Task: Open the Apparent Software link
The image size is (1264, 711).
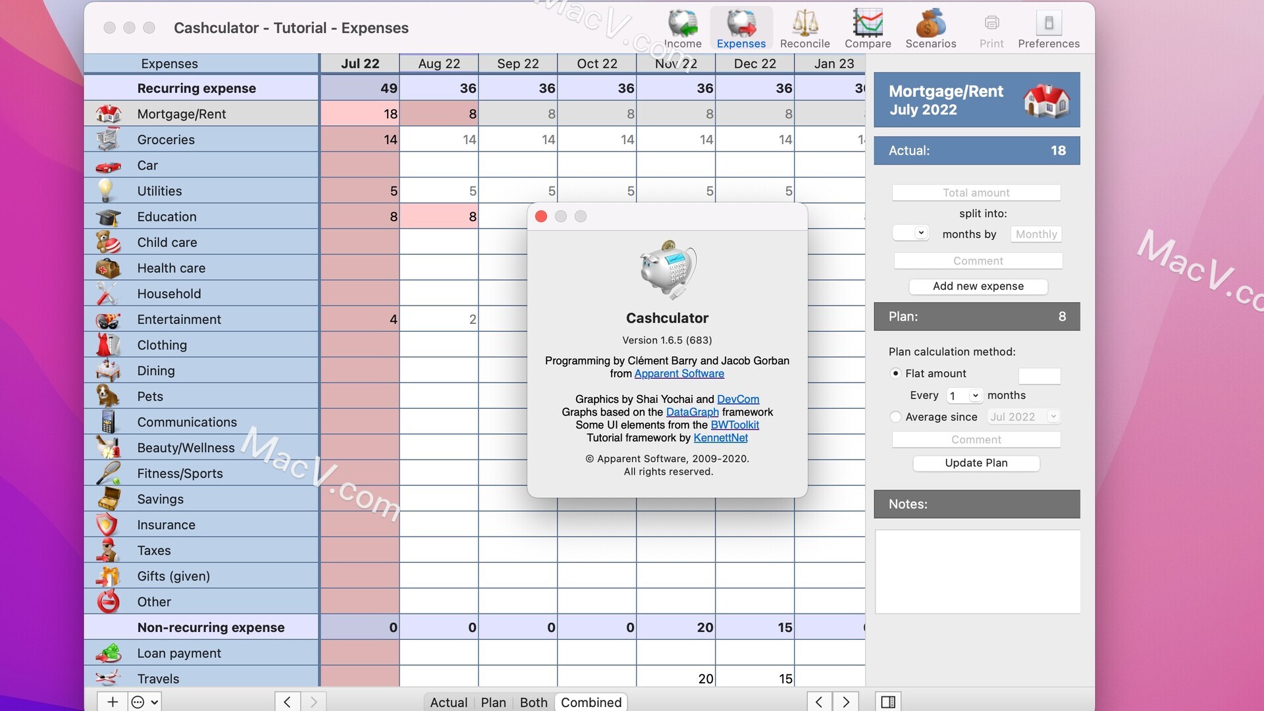Action: tap(679, 373)
